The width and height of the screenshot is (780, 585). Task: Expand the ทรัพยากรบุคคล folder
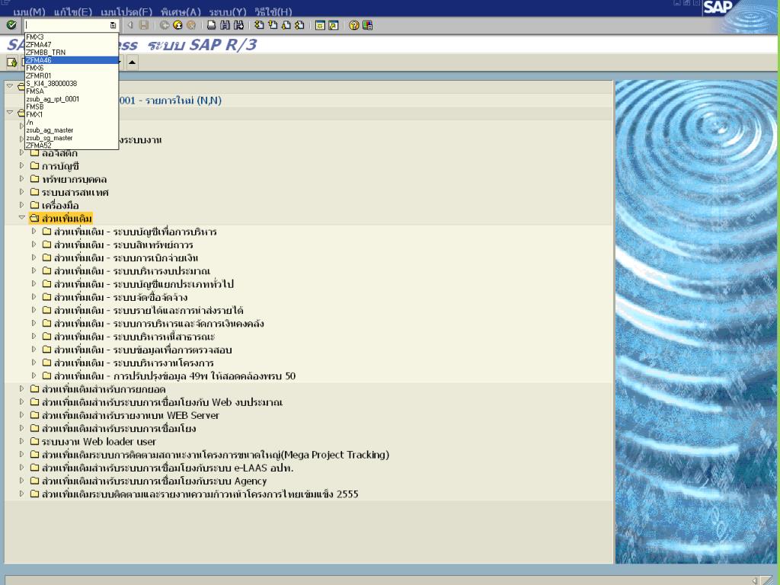[x=21, y=178]
